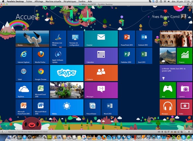
Task: Launch Windows Live Writer tile
Action: point(58,39)
